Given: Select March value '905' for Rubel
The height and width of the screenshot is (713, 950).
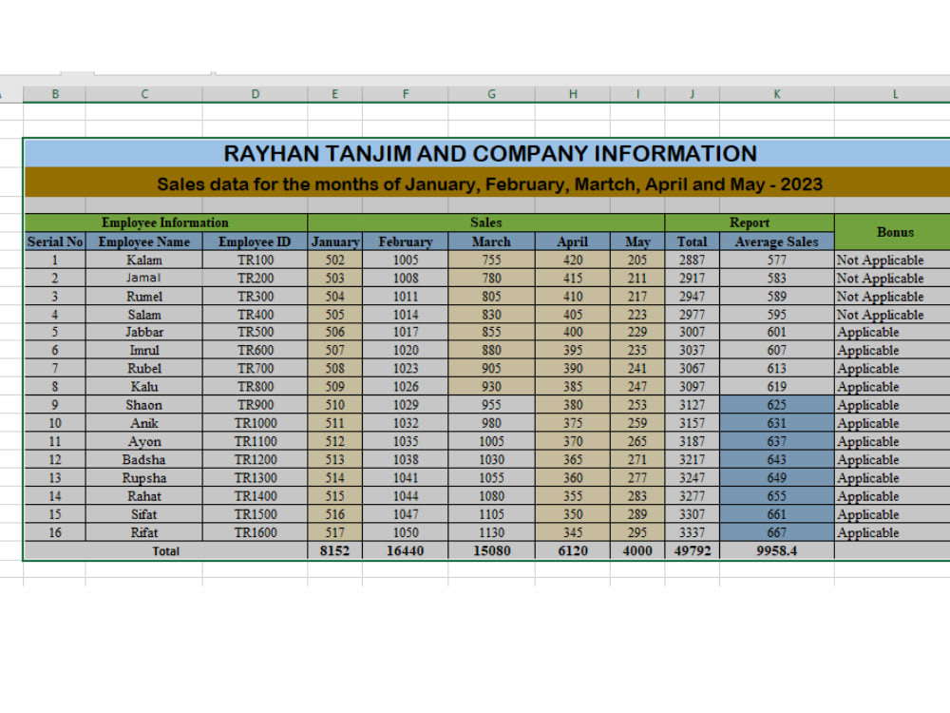Looking at the screenshot, I should point(491,368).
